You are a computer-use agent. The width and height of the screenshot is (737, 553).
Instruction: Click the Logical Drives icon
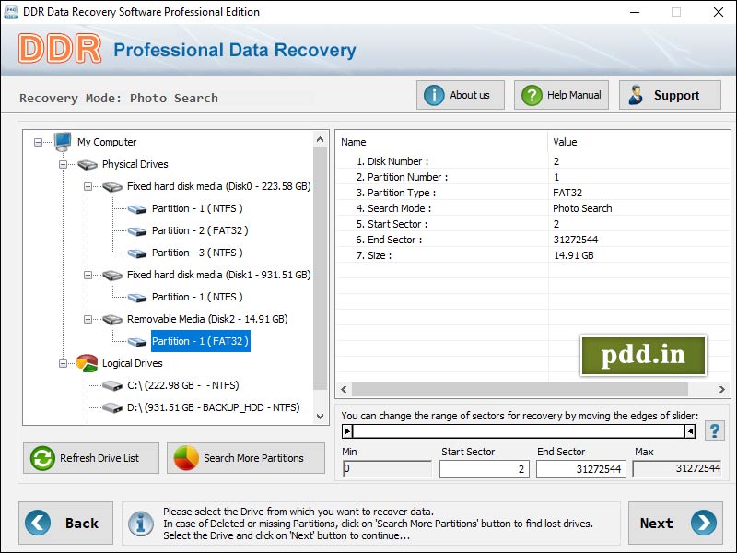[88, 363]
